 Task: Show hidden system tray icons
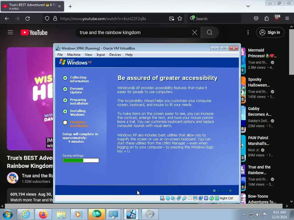pyautogui.click(x=244, y=215)
